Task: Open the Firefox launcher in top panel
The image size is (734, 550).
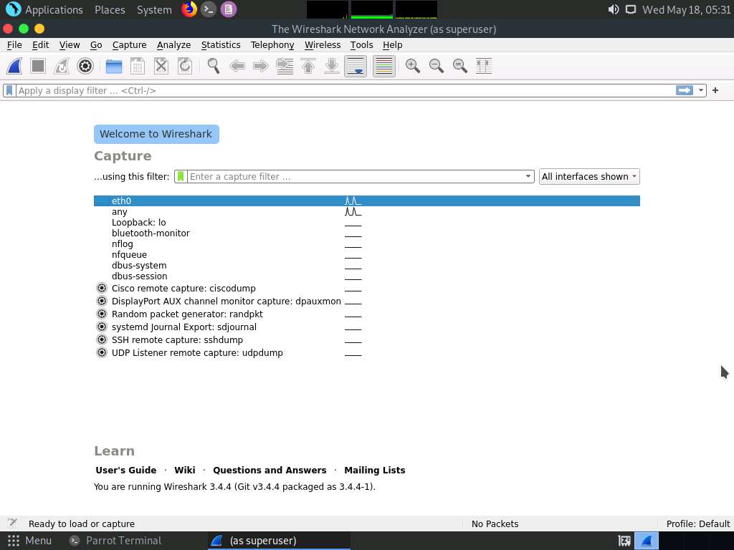Action: click(x=189, y=9)
